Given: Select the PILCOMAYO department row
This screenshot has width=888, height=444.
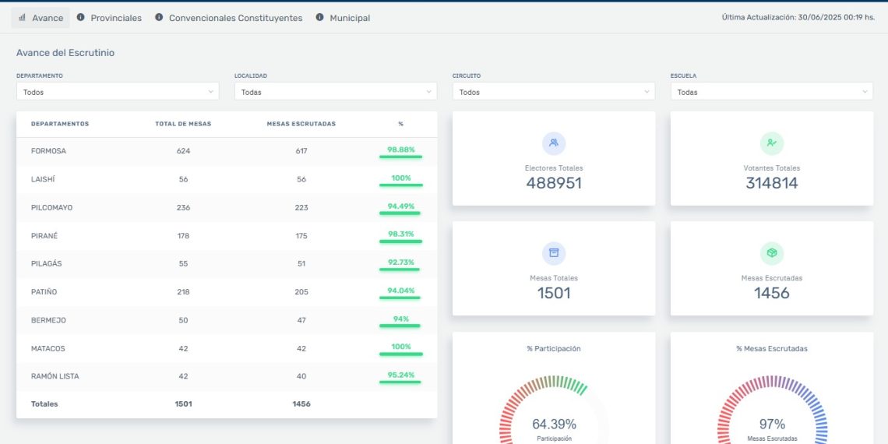Looking at the screenshot, I should click(x=51, y=208).
